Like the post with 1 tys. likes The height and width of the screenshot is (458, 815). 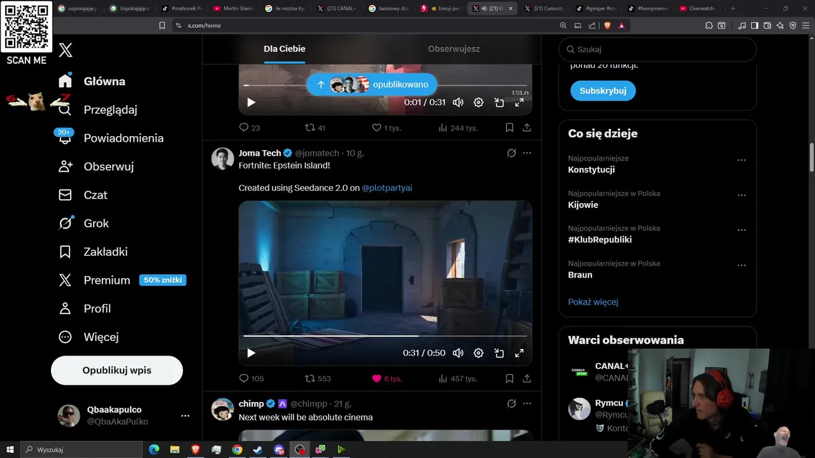pos(386,127)
